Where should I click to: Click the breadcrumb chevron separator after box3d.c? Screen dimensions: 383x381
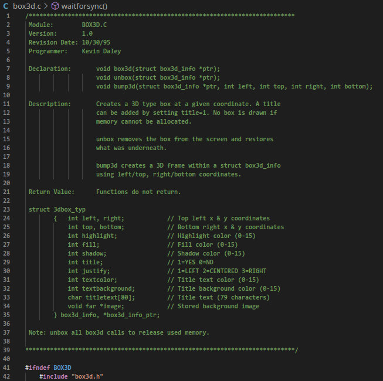point(45,5)
